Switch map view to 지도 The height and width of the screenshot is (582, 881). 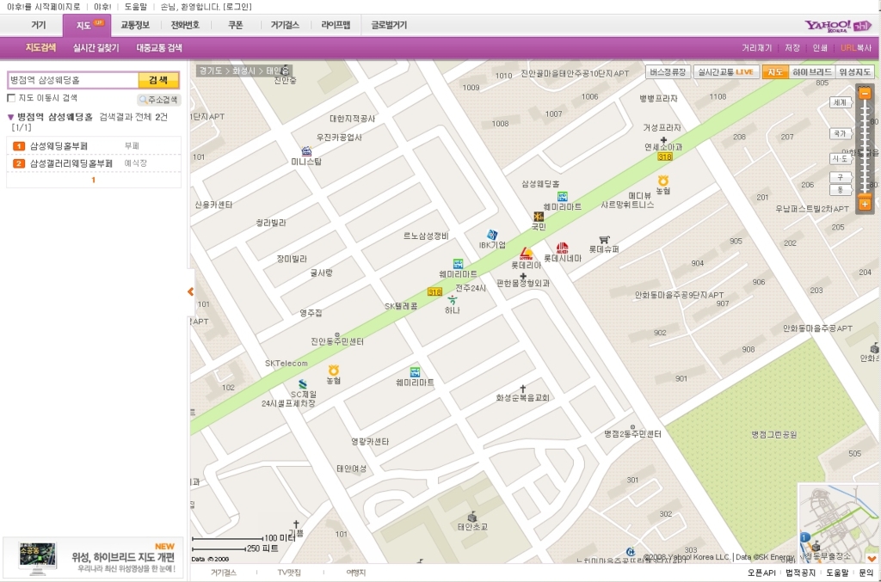pyautogui.click(x=775, y=72)
